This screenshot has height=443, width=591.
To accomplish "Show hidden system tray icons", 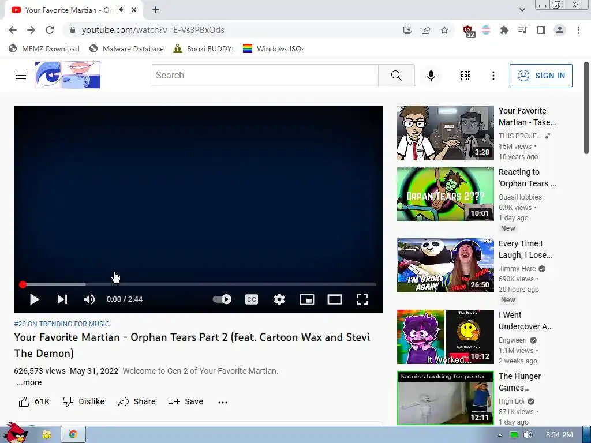I will pyautogui.click(x=500, y=435).
